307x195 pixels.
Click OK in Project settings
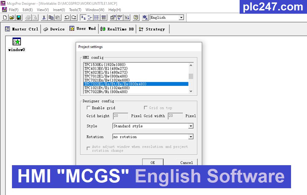(x=153, y=162)
